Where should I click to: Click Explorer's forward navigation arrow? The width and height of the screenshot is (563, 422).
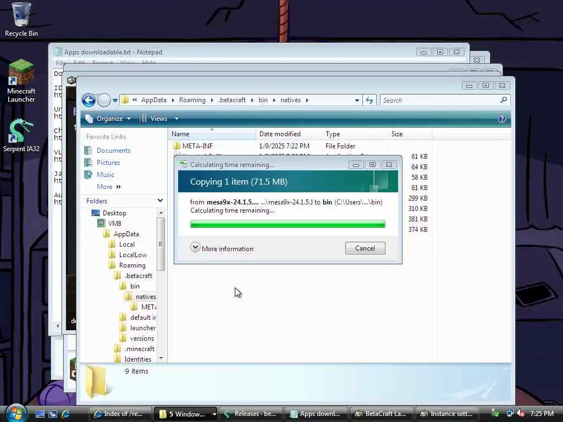[104, 100]
